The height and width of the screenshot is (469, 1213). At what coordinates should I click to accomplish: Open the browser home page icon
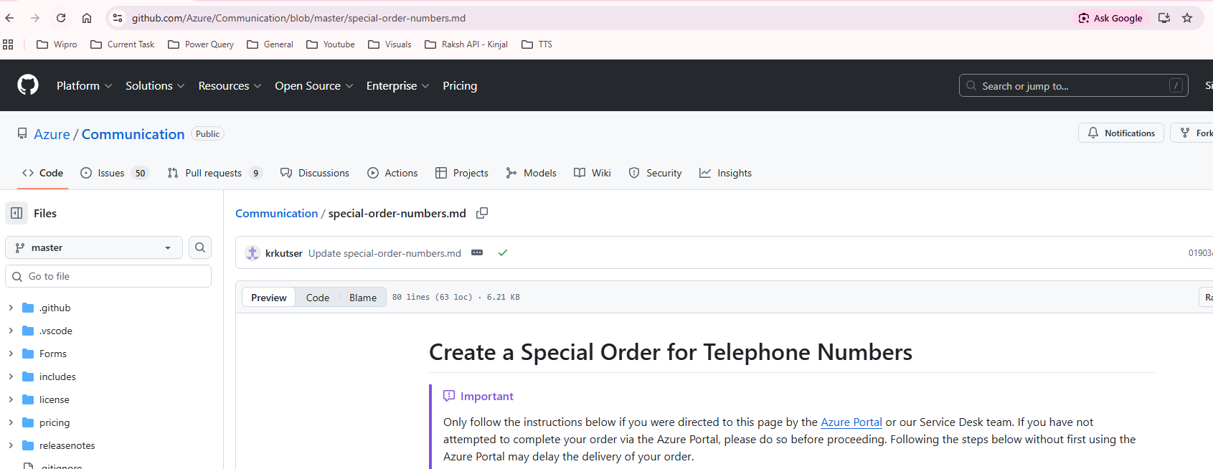coord(87,18)
